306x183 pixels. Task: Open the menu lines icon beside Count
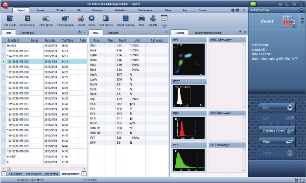(x=302, y=21)
